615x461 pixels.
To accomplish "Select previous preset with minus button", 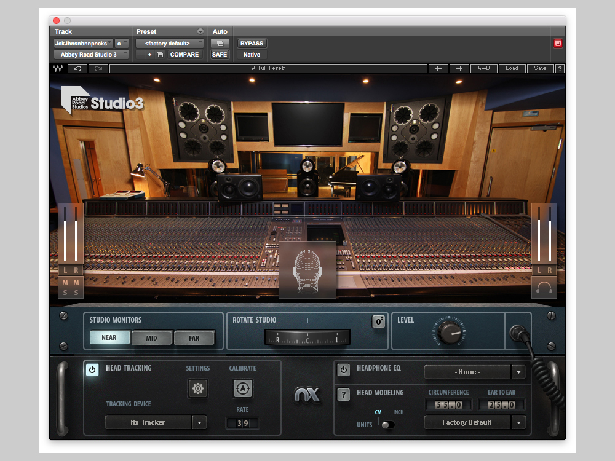I will (140, 55).
